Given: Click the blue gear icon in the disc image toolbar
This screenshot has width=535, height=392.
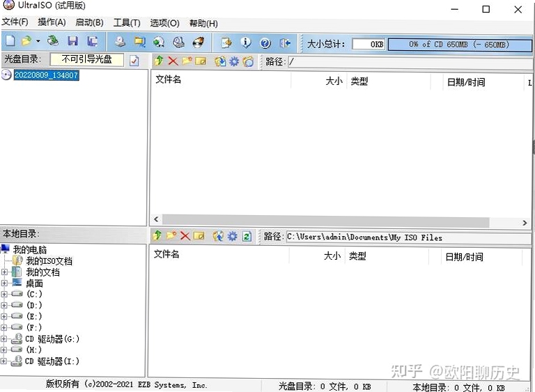Looking at the screenshot, I should pyautogui.click(x=234, y=61).
